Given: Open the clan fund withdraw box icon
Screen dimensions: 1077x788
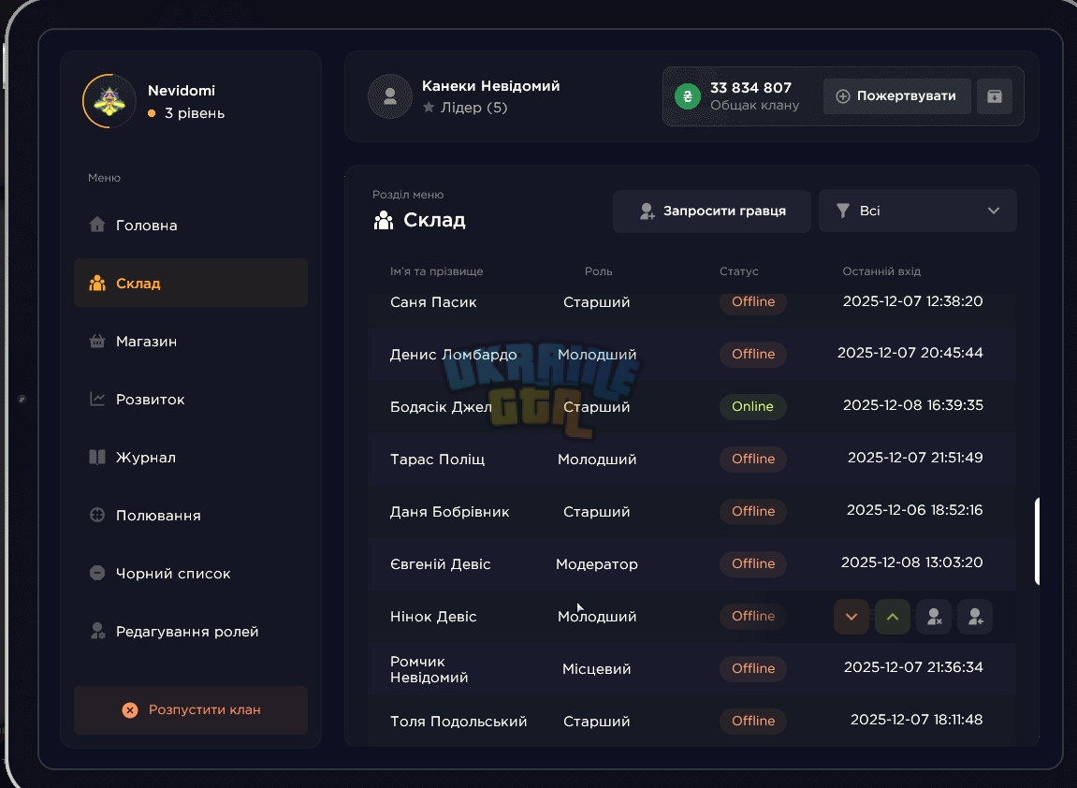Looking at the screenshot, I should (x=994, y=96).
